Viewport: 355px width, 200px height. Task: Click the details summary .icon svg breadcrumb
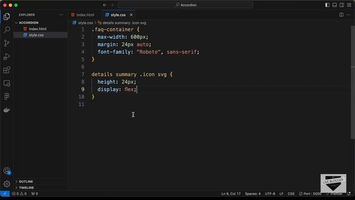(124, 23)
